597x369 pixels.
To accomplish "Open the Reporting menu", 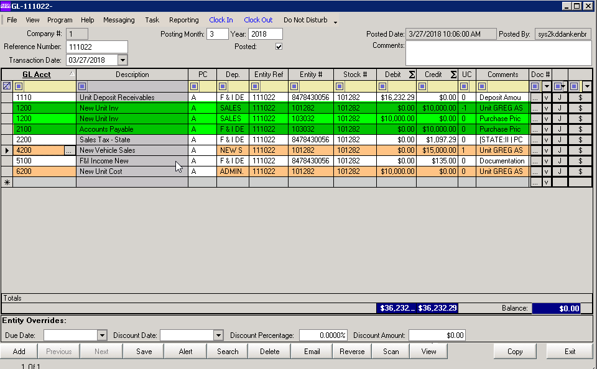I will coord(183,19).
